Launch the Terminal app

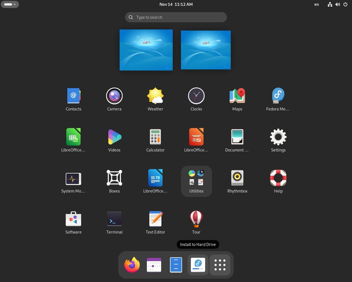[114, 219]
